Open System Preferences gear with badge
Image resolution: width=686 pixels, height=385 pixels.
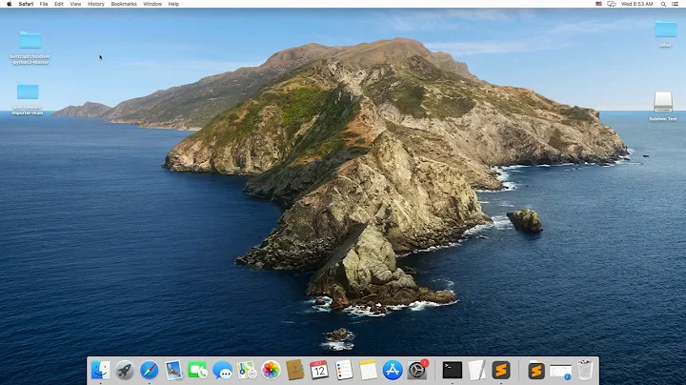(417, 370)
